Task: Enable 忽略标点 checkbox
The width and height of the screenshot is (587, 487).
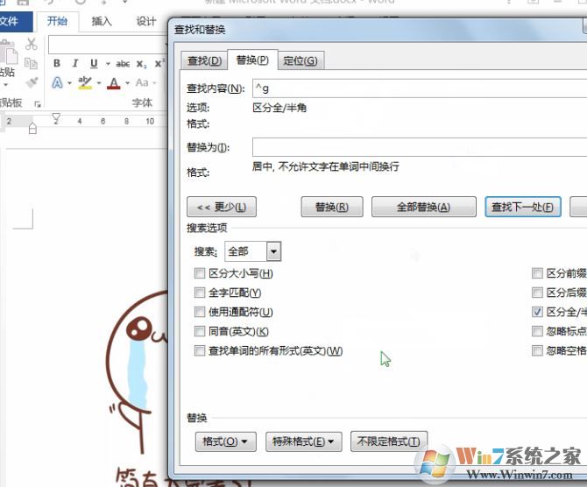Action: coord(537,331)
